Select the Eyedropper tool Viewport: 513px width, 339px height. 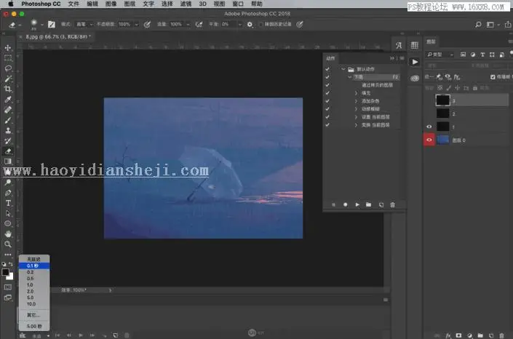point(8,99)
